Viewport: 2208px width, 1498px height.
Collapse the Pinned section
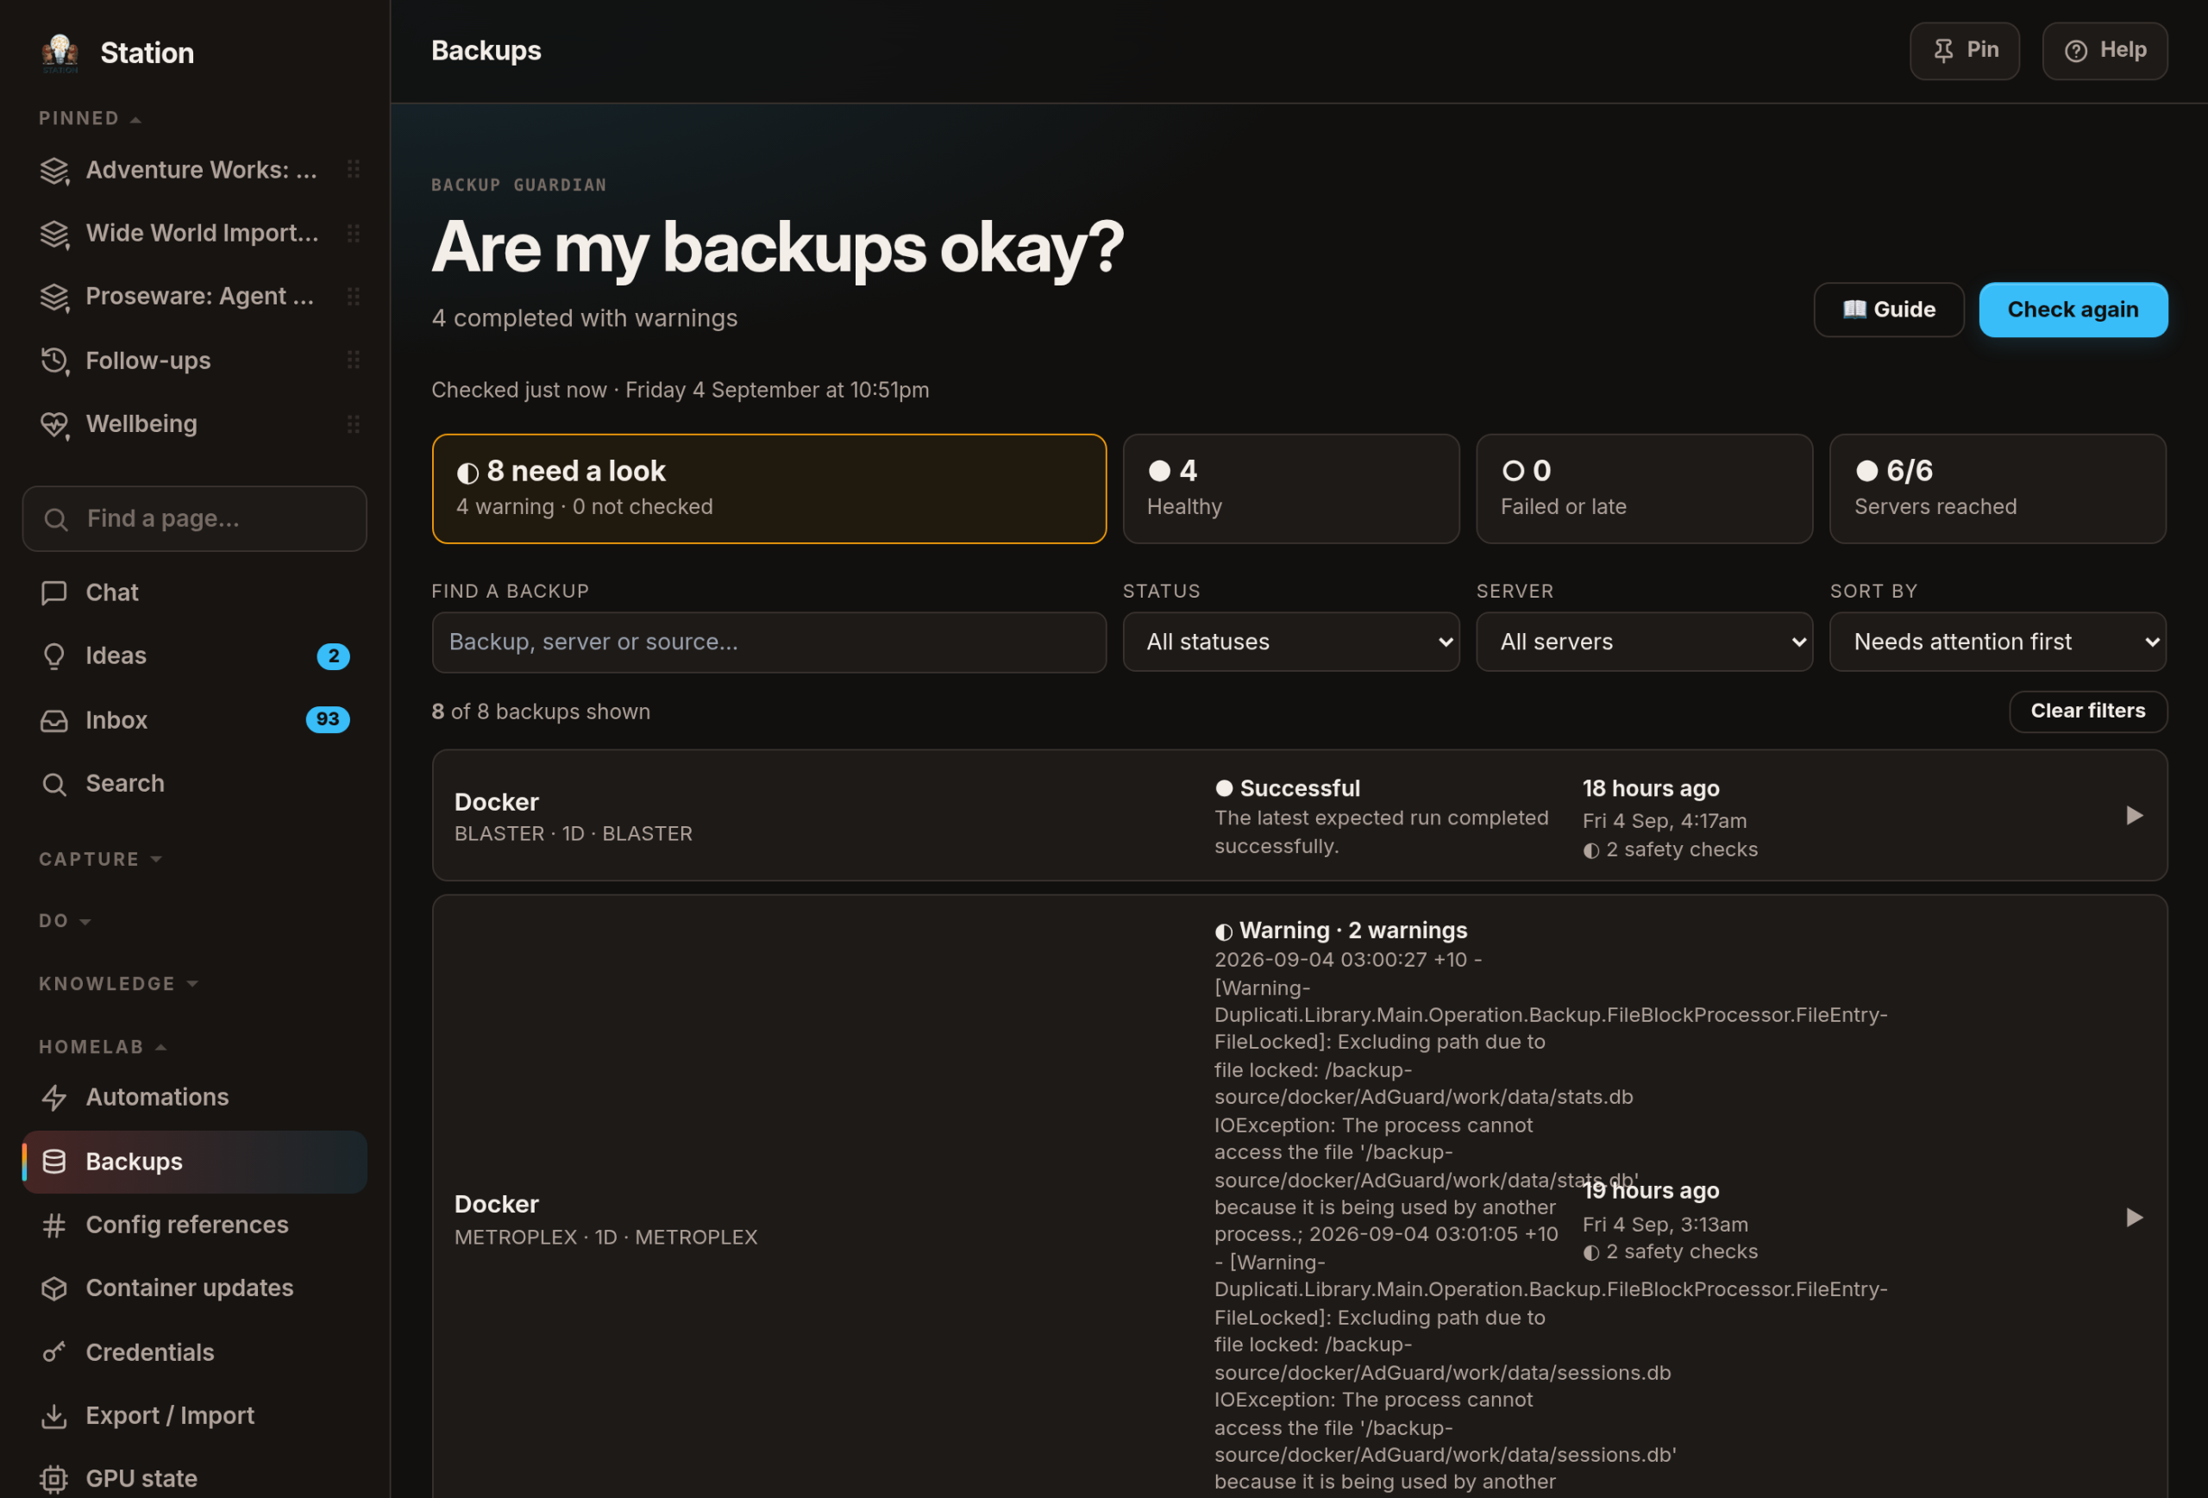[x=91, y=119]
